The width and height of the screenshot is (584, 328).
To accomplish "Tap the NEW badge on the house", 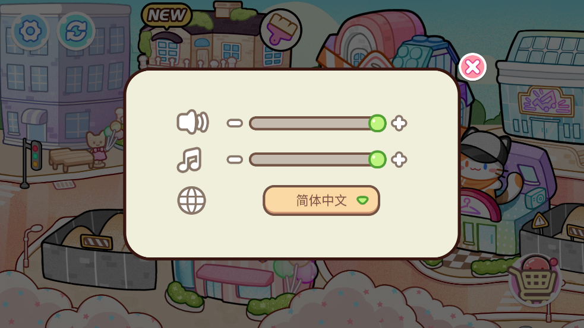I will [166, 15].
